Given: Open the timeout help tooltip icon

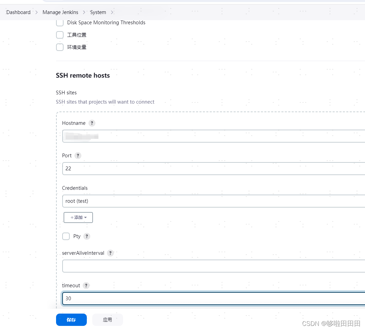Looking at the screenshot, I should coord(86,286).
